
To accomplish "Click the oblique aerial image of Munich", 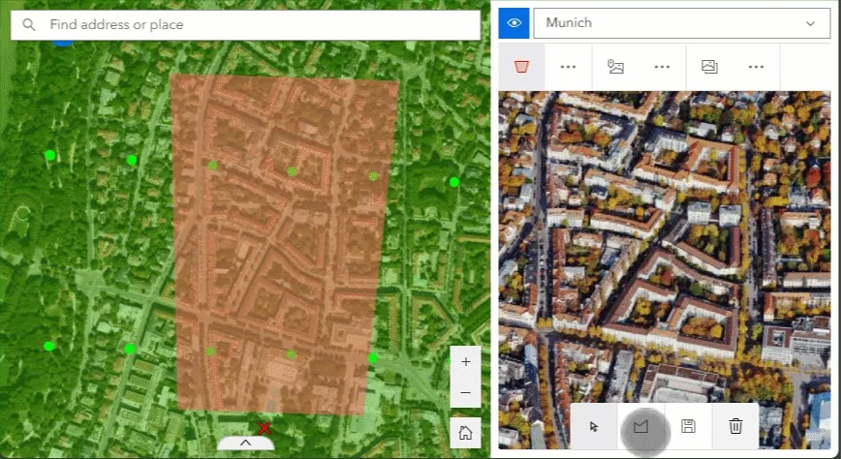I will click(x=664, y=270).
